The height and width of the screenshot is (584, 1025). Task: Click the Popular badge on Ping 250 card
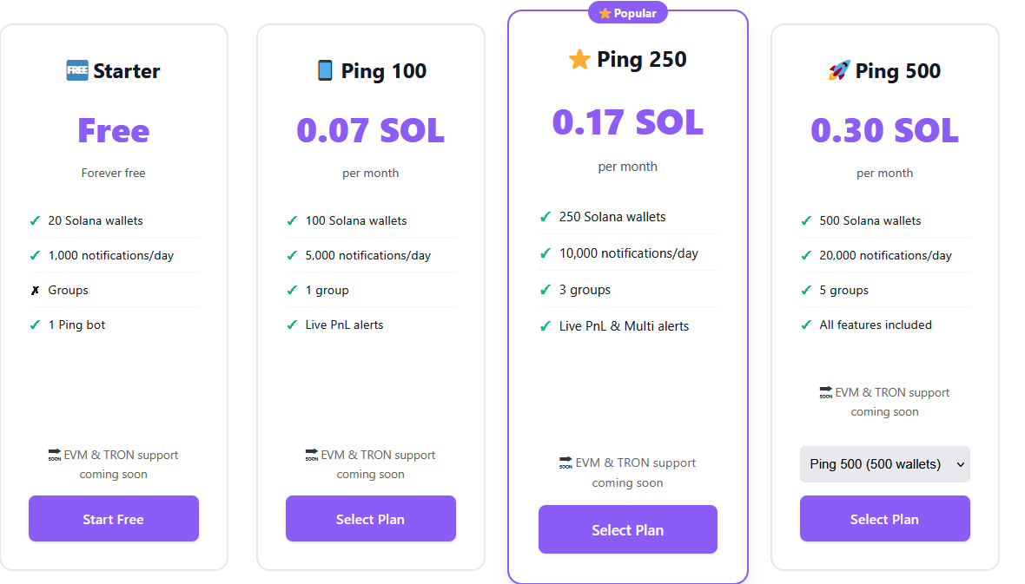(x=627, y=13)
